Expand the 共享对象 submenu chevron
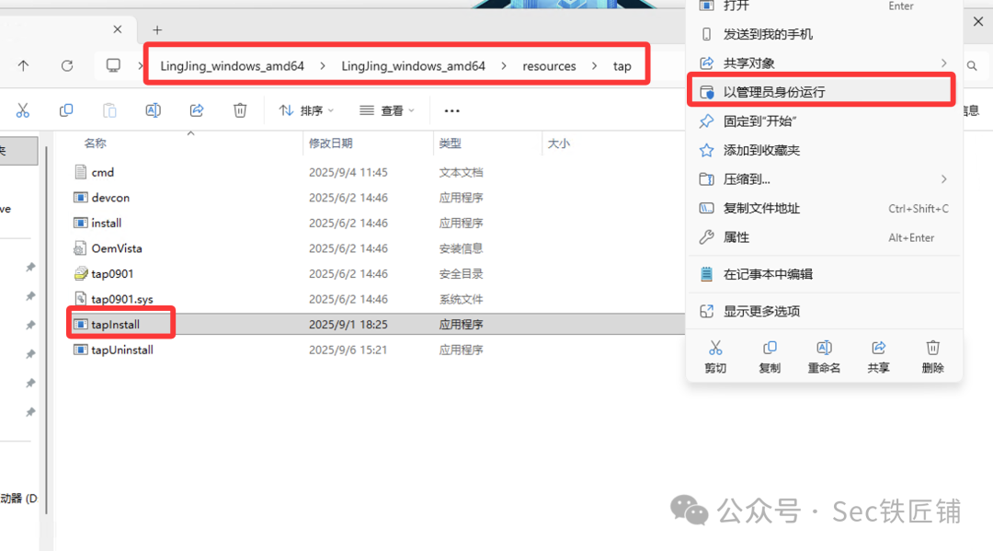The width and height of the screenshot is (993, 551). (x=943, y=63)
